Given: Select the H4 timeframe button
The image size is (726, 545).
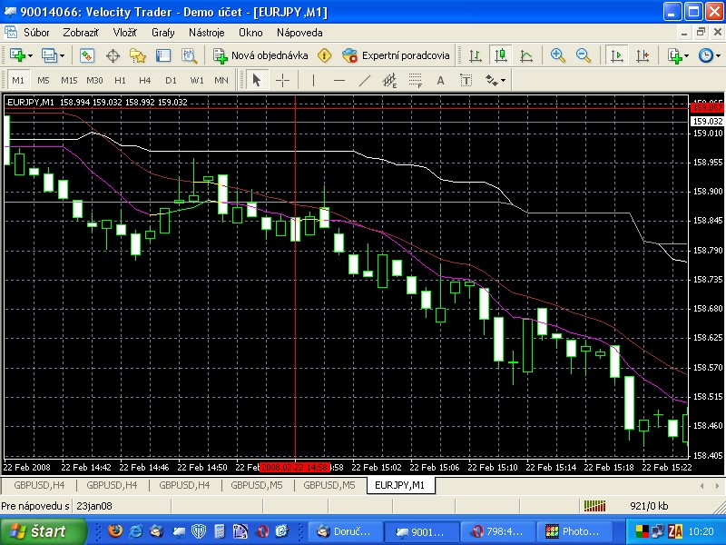Looking at the screenshot, I should (x=144, y=80).
